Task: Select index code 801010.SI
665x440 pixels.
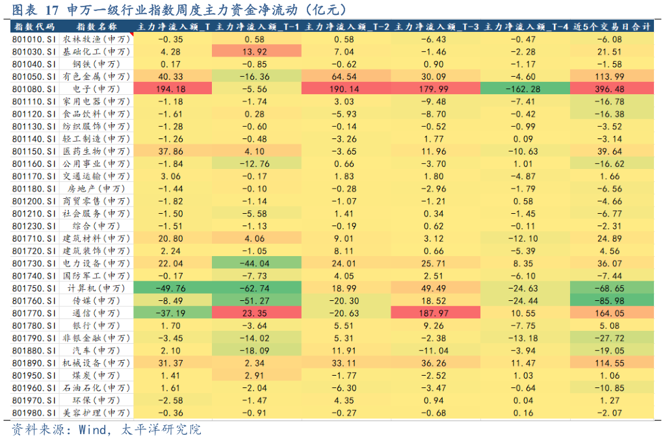Action: pyautogui.click(x=34, y=40)
